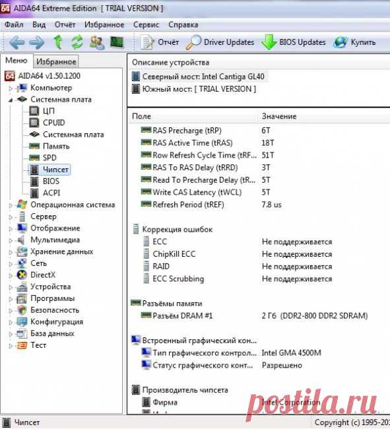The width and height of the screenshot is (390, 429).
Task: Open the Отчёт menu
Action: point(65,24)
